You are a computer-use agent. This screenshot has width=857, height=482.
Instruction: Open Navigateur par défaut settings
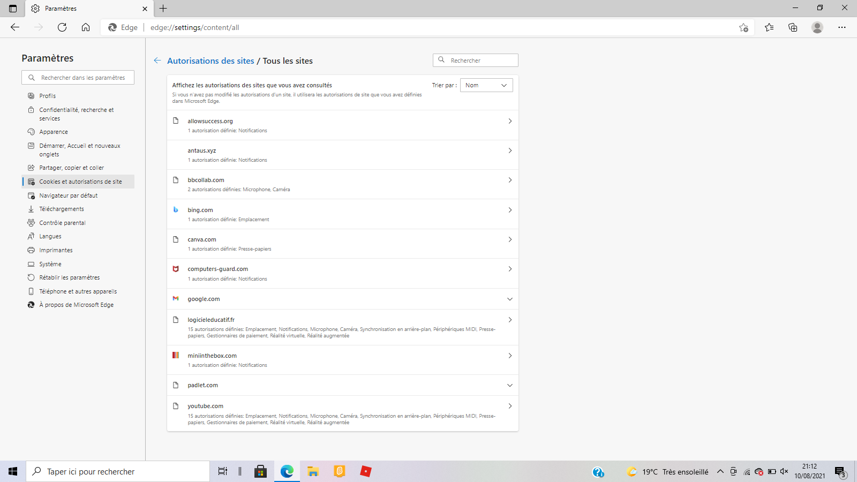(78, 195)
